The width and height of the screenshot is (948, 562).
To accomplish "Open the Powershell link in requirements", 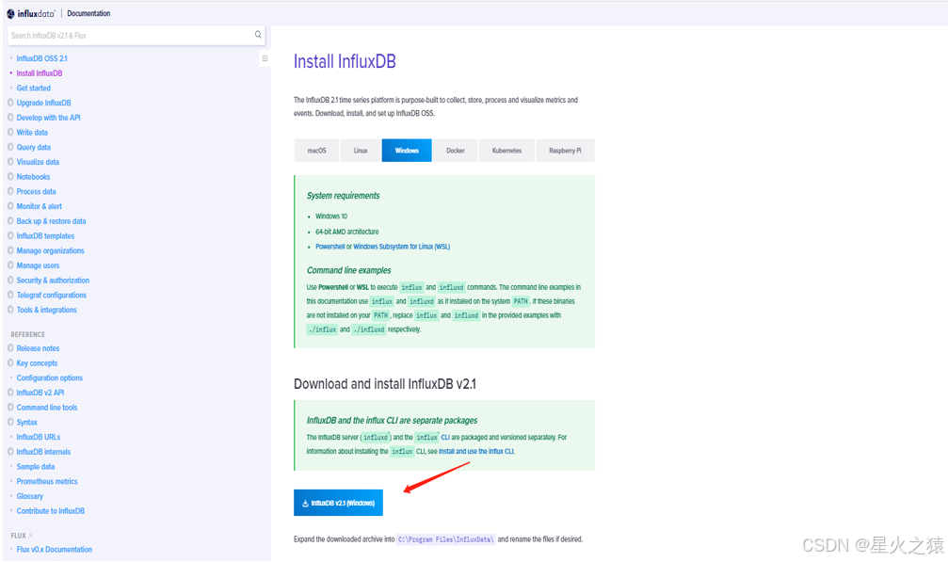I will click(x=330, y=247).
